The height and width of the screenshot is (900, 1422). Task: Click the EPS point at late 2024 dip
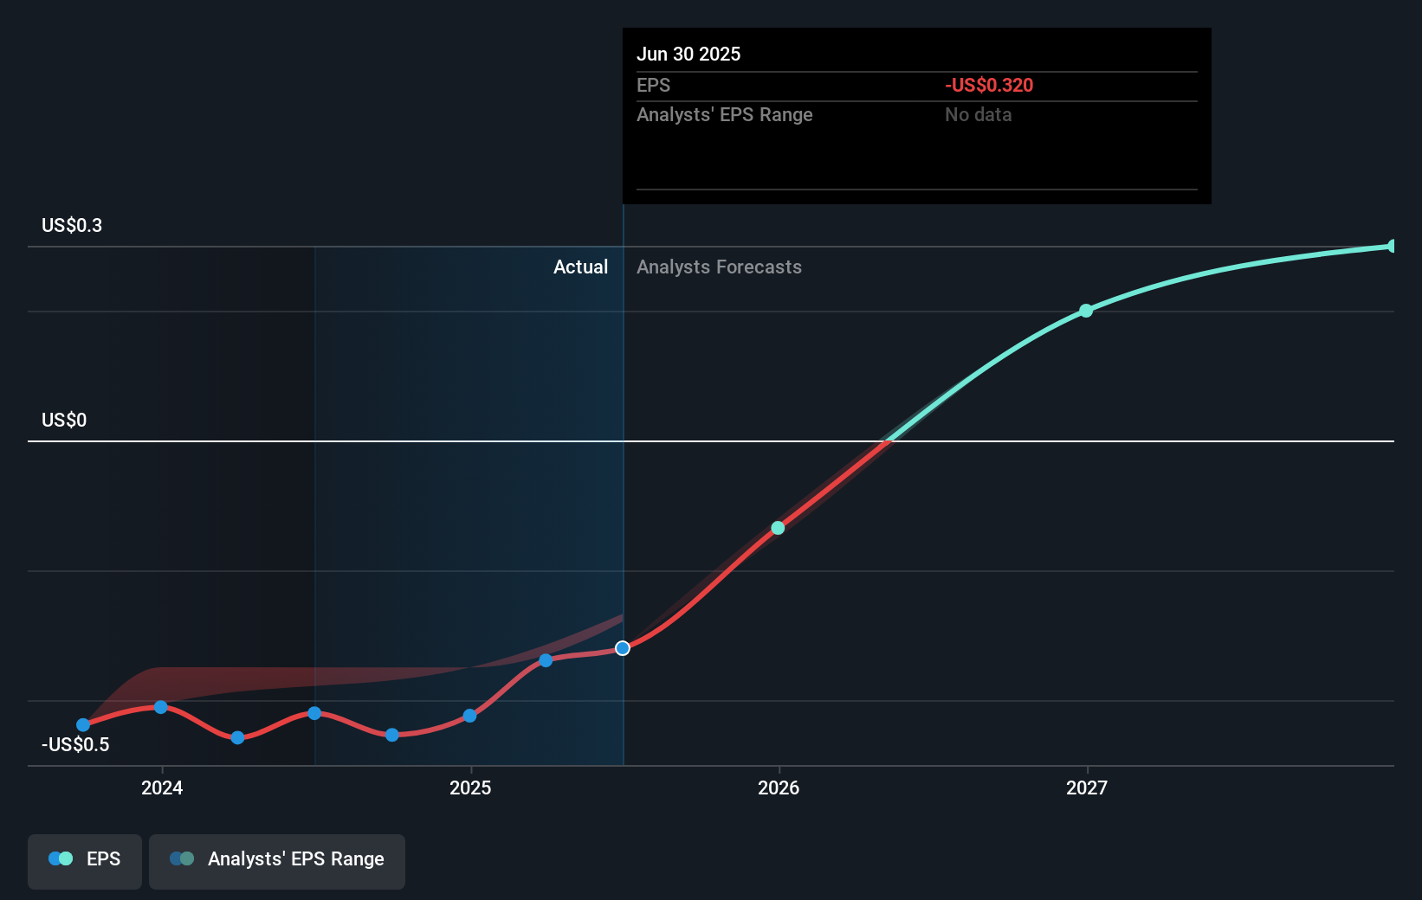point(392,735)
